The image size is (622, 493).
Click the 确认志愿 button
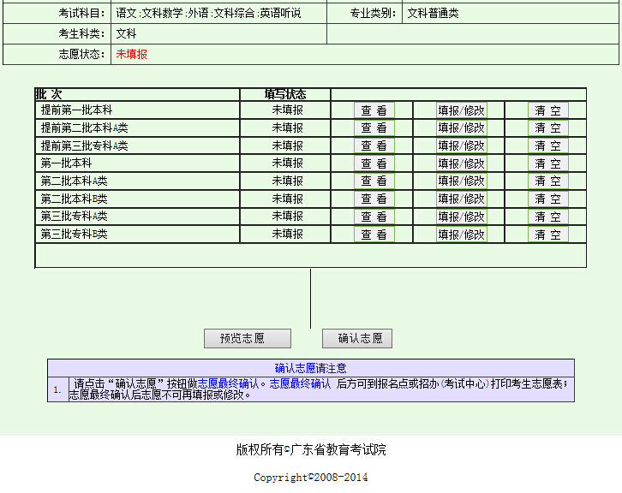[x=357, y=338]
